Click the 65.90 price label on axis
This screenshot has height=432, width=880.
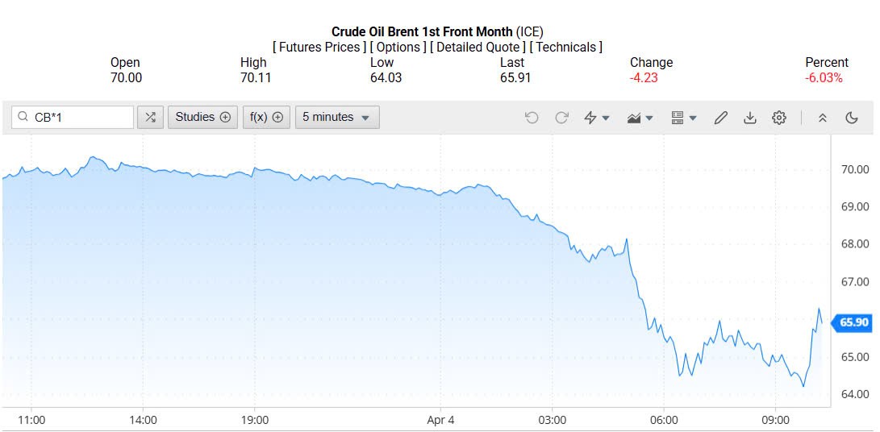tap(853, 322)
